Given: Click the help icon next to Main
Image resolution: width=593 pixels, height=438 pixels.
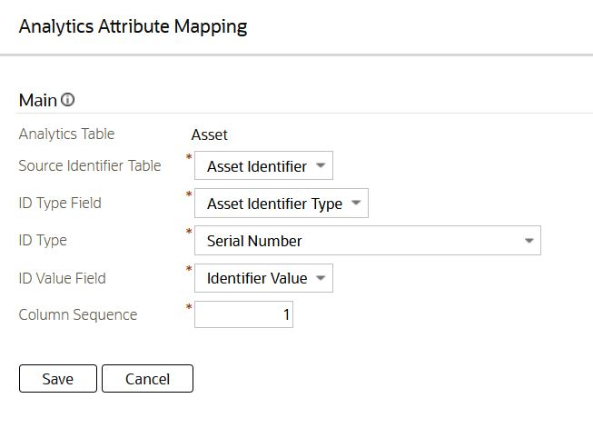Looking at the screenshot, I should (68, 101).
